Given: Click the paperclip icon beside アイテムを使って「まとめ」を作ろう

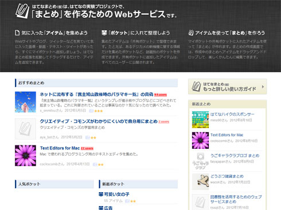Looking at the screenshot, I should (191, 33).
